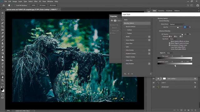Screen dimensions: 200x112
Task: Open the Knockout dropdown
Action: pos(173,39)
